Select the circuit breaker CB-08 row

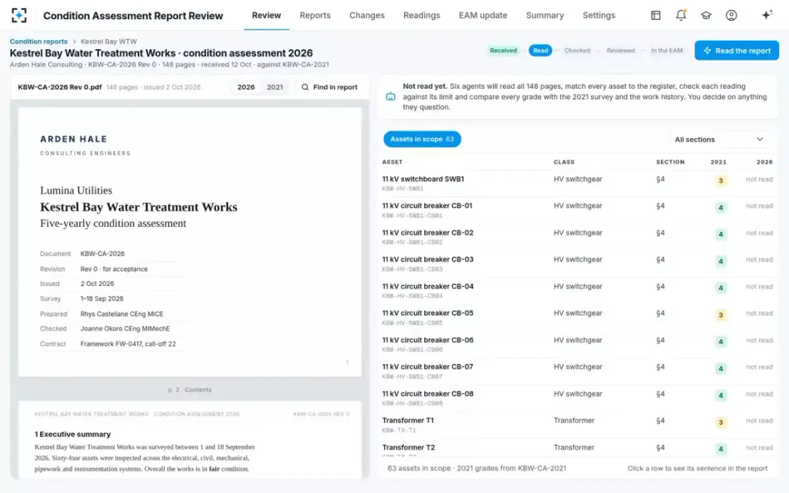pos(577,398)
